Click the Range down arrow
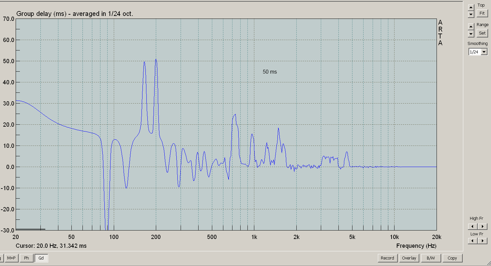The height and width of the screenshot is (266, 491). click(471, 34)
